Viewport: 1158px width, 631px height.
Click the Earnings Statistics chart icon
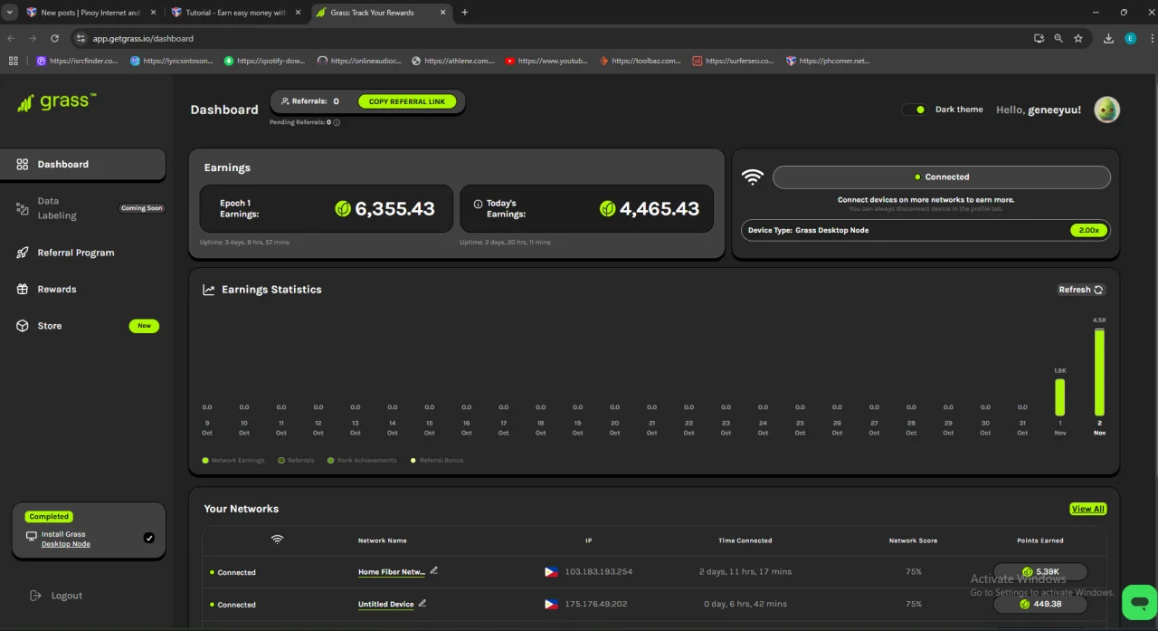click(209, 290)
